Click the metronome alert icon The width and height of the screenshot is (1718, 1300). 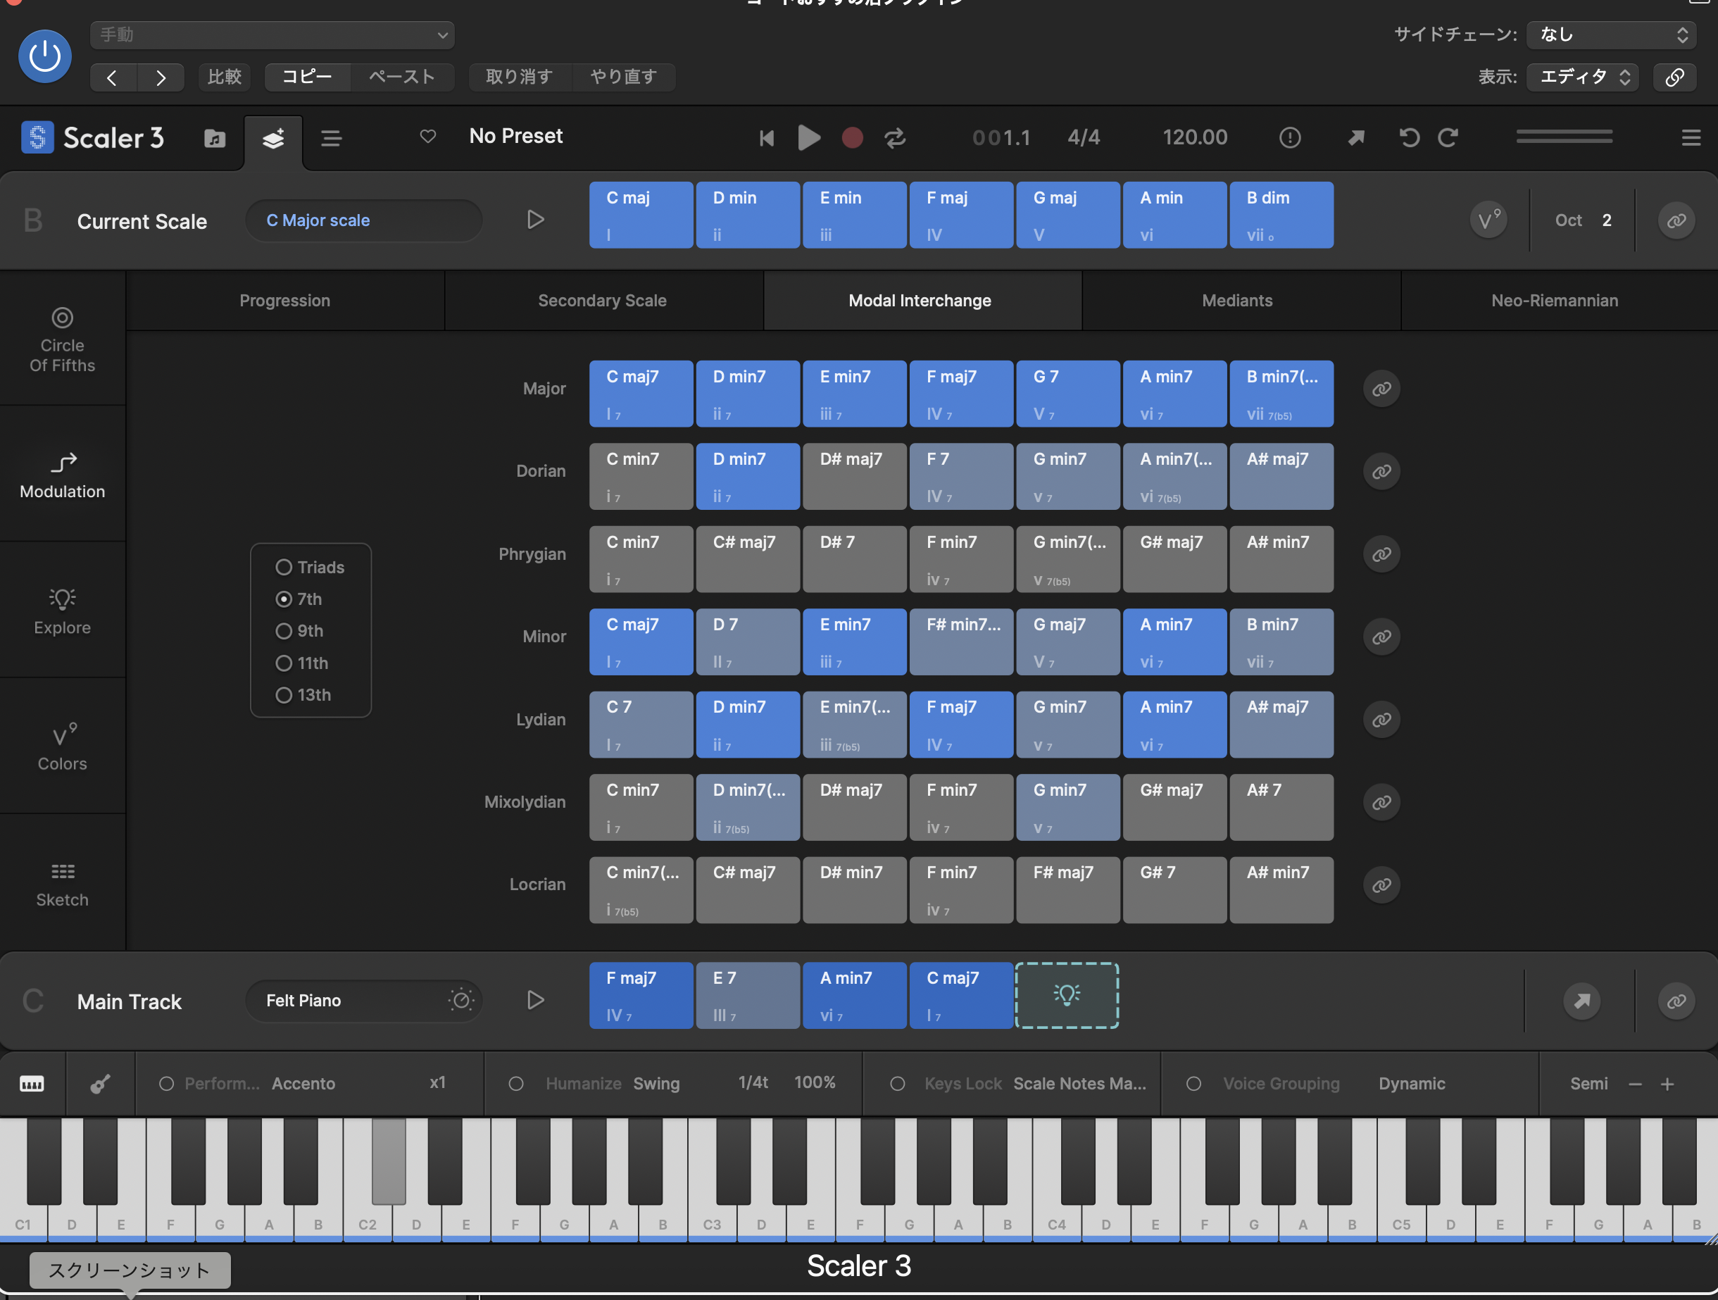[1290, 137]
